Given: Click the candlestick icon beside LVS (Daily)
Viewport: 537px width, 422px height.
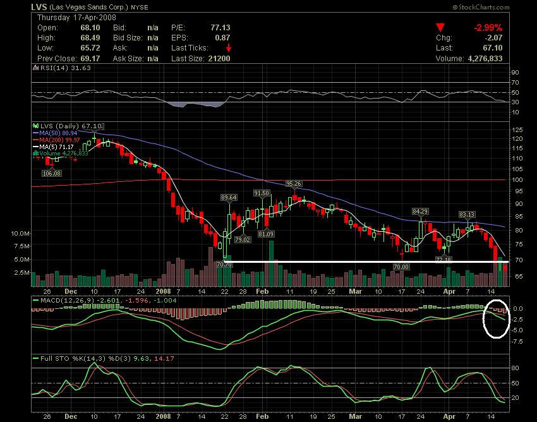Looking at the screenshot, I should (x=35, y=126).
